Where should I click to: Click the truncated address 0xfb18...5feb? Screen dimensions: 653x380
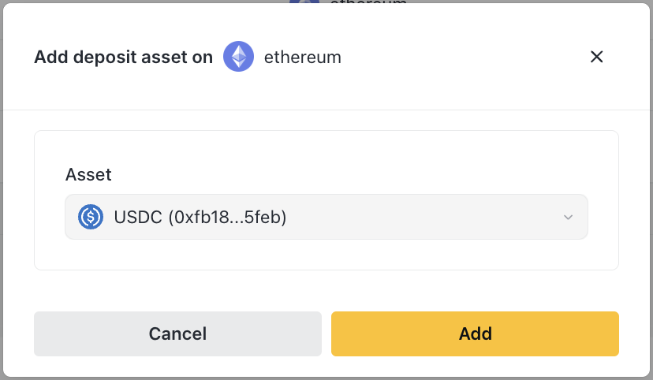(x=227, y=217)
